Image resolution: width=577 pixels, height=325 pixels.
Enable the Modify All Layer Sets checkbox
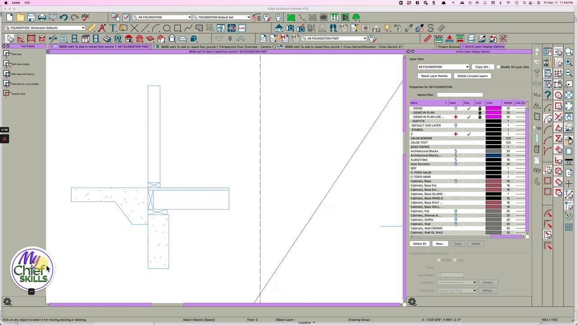(x=499, y=67)
